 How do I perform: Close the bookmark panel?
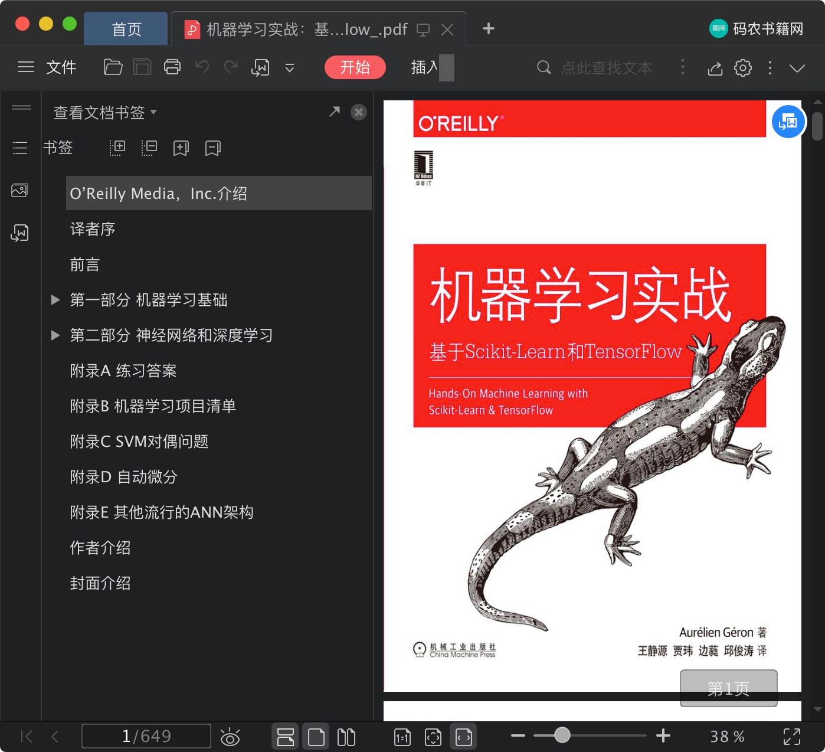pyautogui.click(x=359, y=112)
